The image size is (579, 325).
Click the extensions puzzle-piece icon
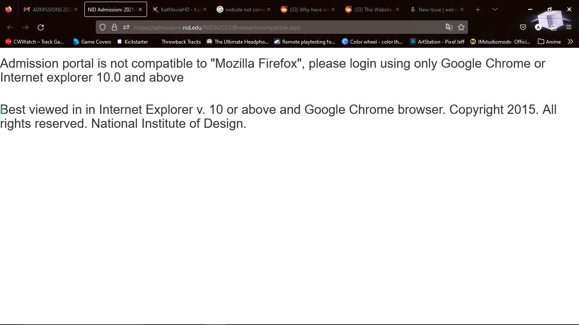554,27
